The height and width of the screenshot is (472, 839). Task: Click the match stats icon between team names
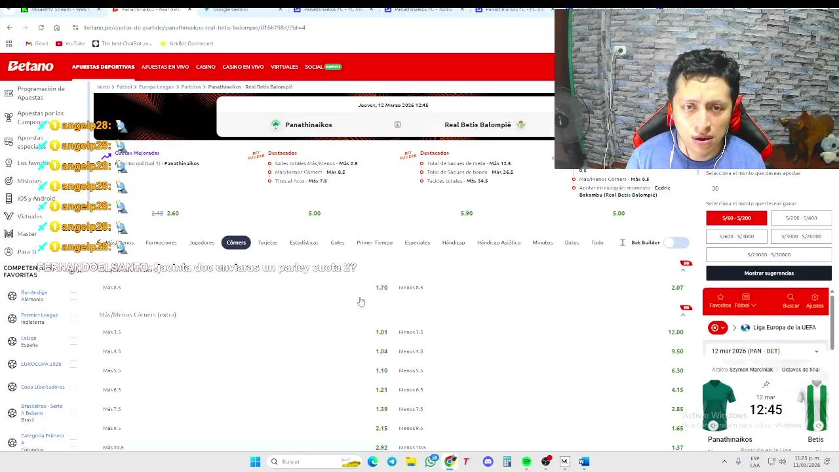coord(397,125)
